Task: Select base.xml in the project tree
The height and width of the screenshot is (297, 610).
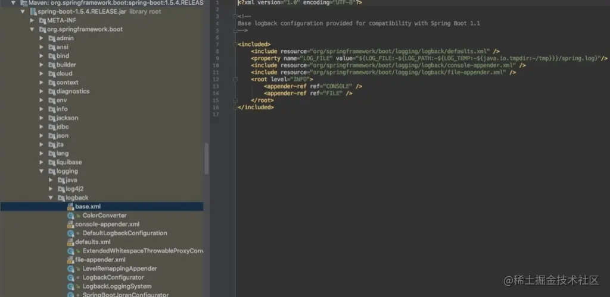Action: [88, 206]
